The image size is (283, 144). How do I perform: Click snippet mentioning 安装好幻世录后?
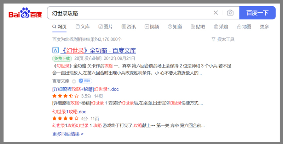(128, 103)
